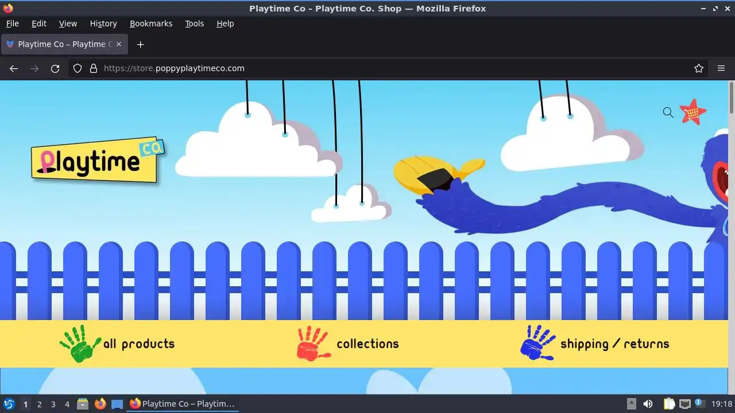Click the blue handprint icon
Screen dimensions: 735x413
538,342
